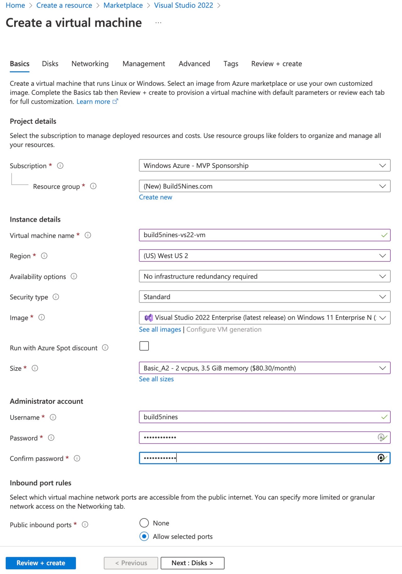The width and height of the screenshot is (402, 574).
Task: Select Allow selected ports option
Action: 144,536
